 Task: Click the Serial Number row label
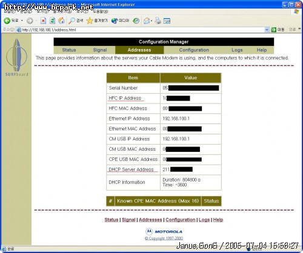click(x=123, y=88)
